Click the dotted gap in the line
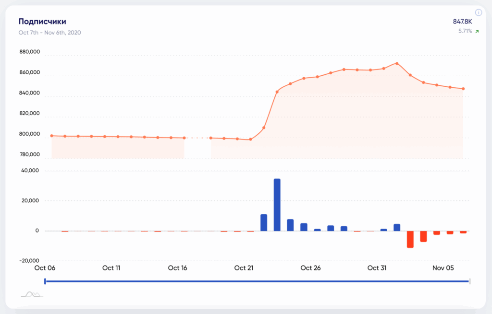This screenshot has height=314, width=492. click(197, 138)
